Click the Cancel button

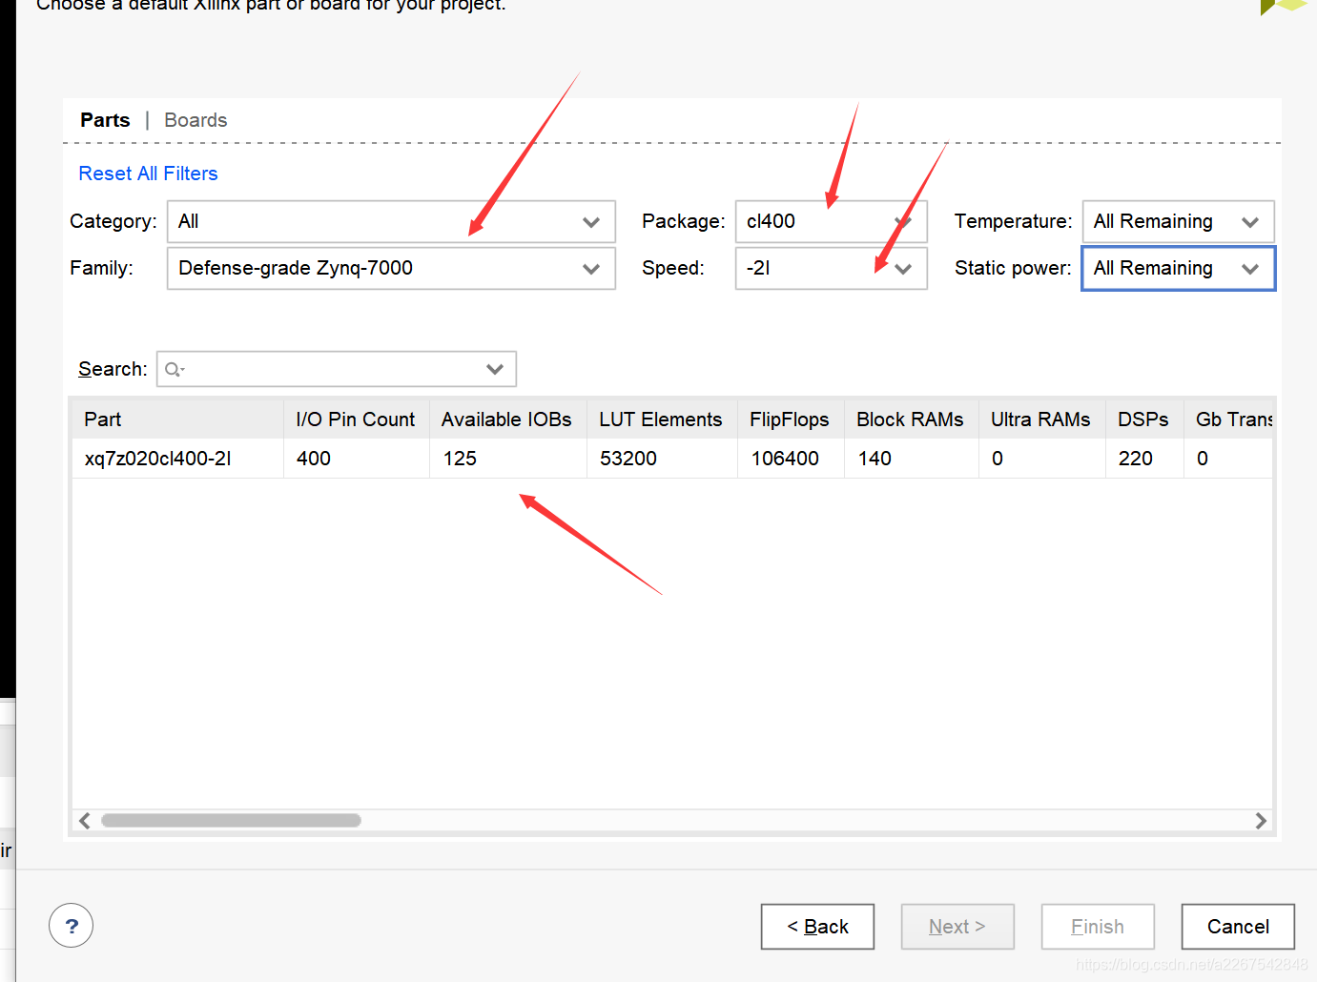pos(1238,927)
